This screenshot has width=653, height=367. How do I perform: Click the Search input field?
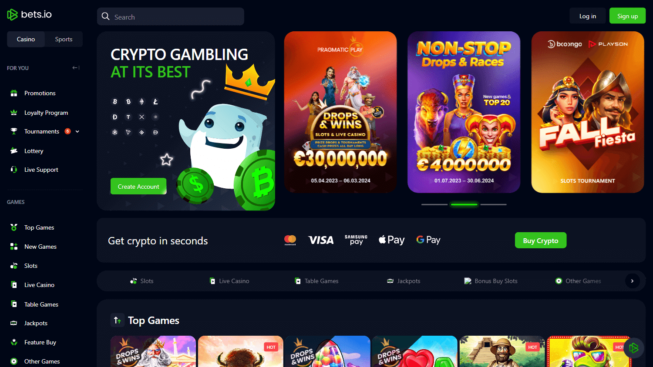pos(171,17)
